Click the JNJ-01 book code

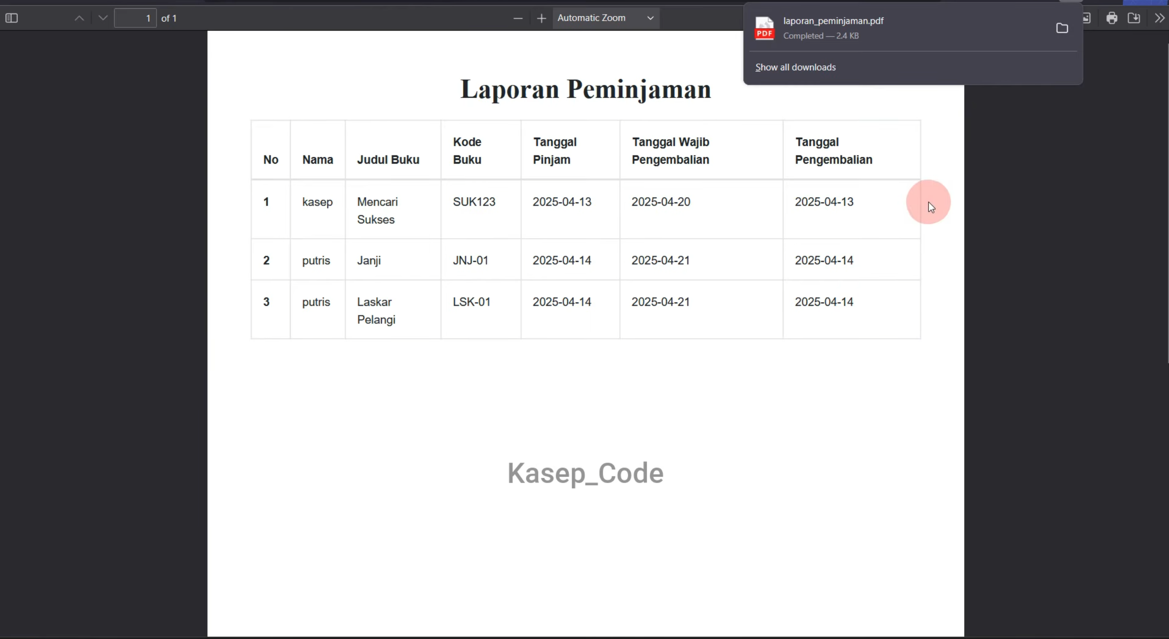coord(471,261)
